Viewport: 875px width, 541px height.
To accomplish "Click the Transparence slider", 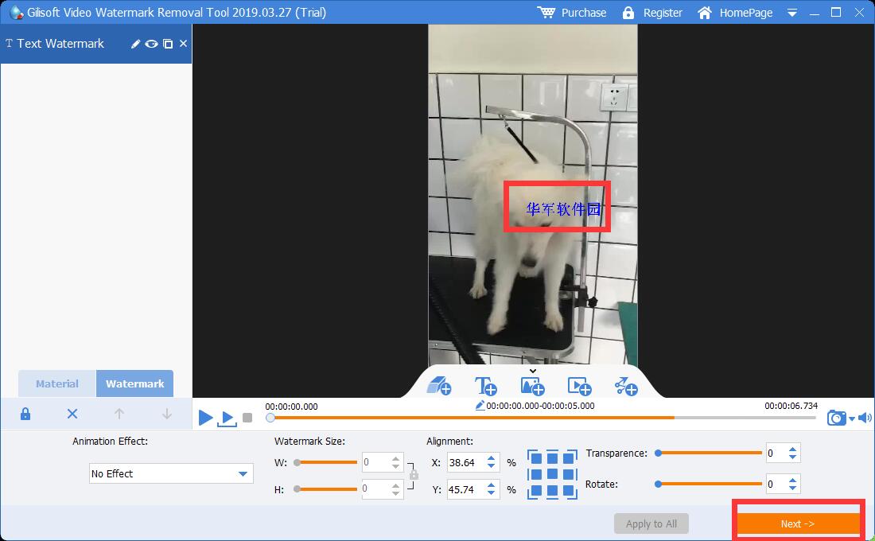I will coord(709,453).
